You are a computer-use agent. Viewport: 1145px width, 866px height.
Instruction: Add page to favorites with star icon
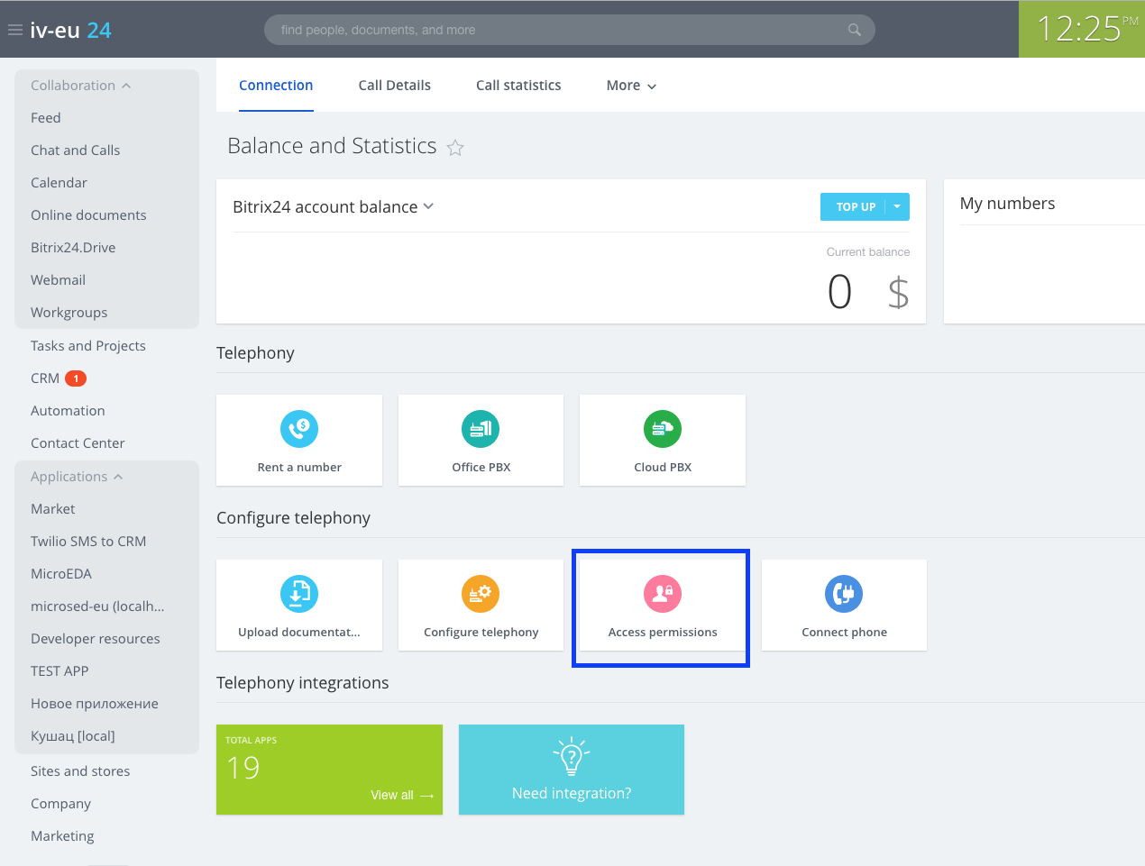455,148
